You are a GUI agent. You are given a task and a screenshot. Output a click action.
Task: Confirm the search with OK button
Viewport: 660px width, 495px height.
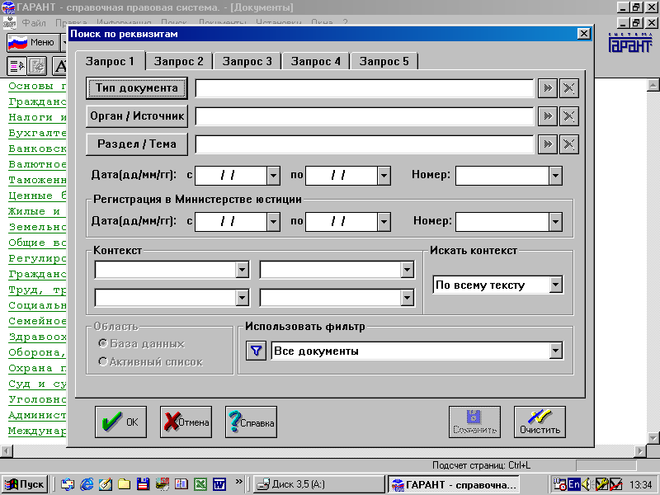coord(120,422)
